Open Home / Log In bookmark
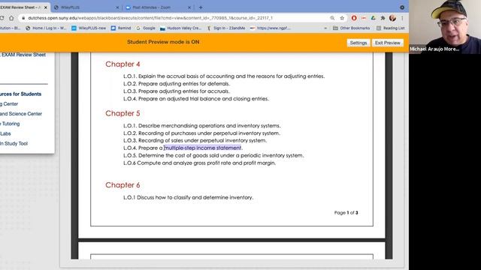 (x=46, y=28)
